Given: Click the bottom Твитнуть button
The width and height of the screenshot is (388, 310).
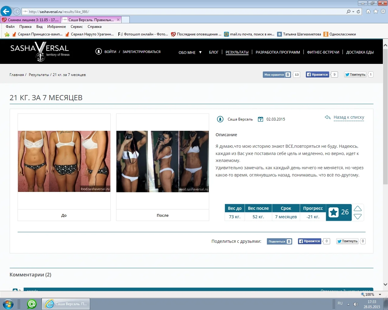Looking at the screenshot, I should (347, 241).
